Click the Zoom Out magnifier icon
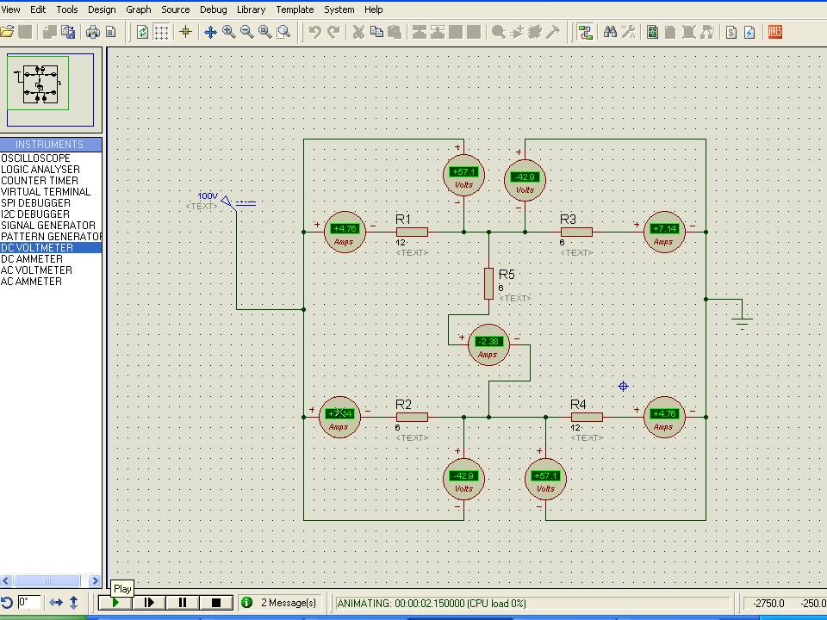Screen dimensions: 827x620 [247, 32]
